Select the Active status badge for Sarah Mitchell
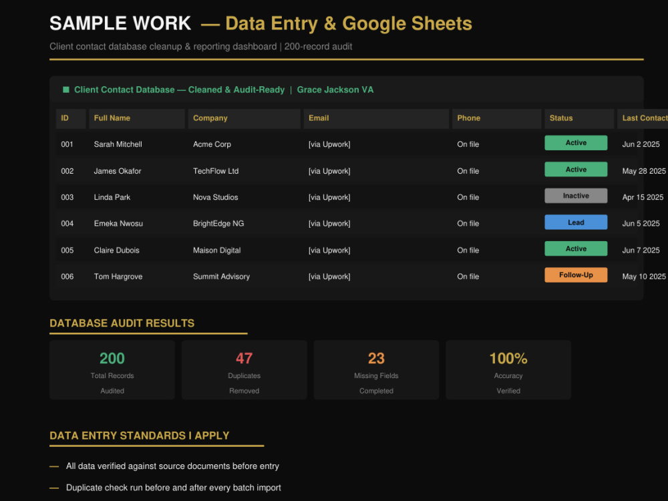 point(576,143)
